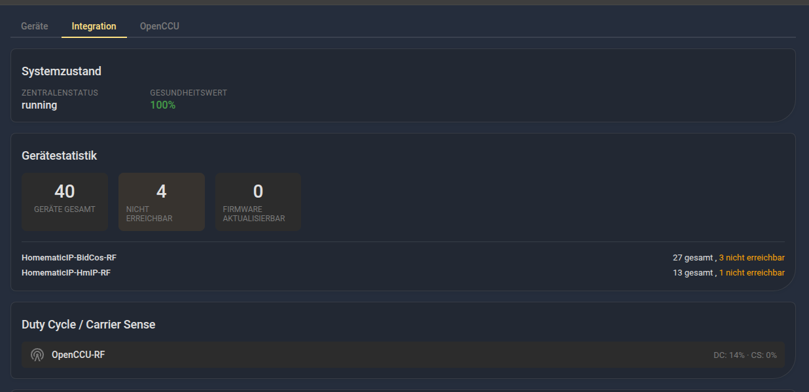Viewport: 809px width, 392px height.
Task: Click the HomematicIP-BidCos-RF interface name
Action: [69, 258]
